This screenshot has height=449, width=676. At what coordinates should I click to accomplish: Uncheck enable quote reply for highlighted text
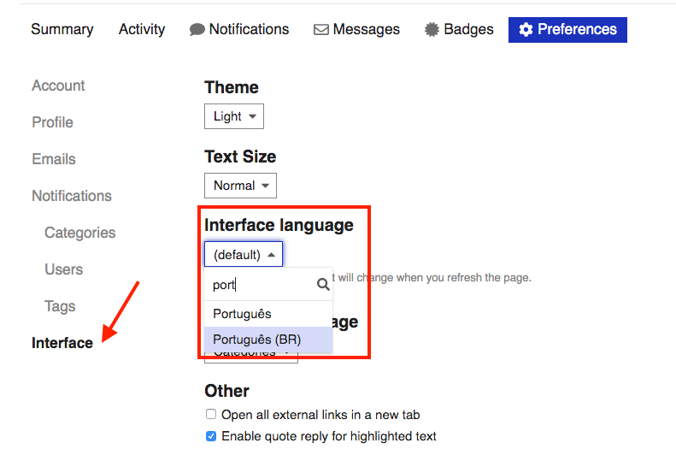tap(211, 436)
